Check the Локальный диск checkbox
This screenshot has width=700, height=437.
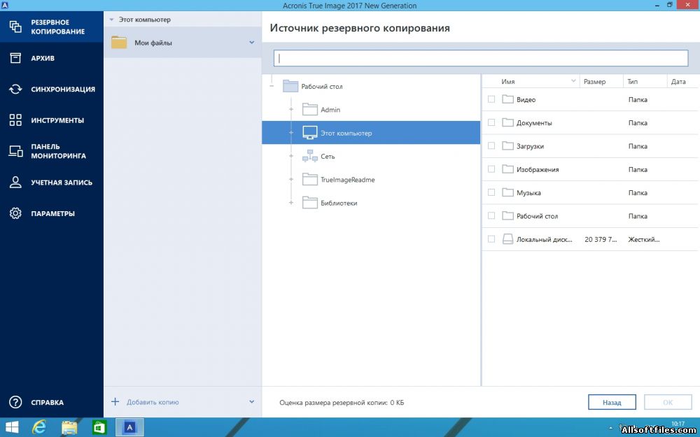click(x=491, y=239)
